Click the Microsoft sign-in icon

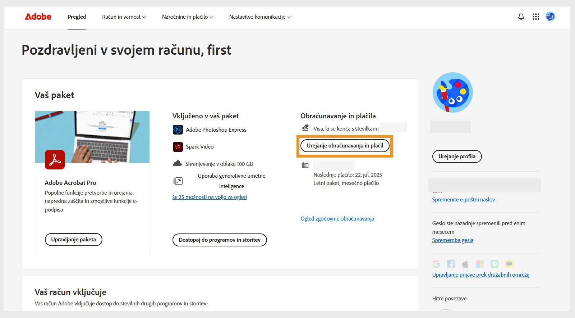point(480,264)
